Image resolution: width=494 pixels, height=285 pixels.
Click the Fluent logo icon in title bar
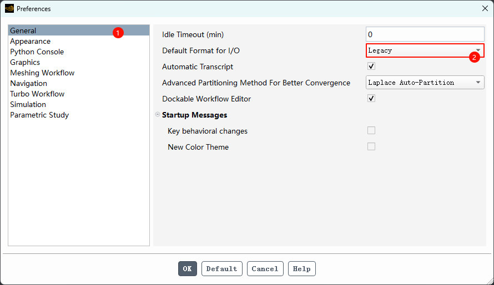point(9,8)
